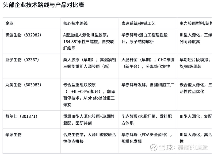Click cell 大肠杆菌（早期）；CHO细胞
Screen dimensions: 214x154
[x=148, y=66]
